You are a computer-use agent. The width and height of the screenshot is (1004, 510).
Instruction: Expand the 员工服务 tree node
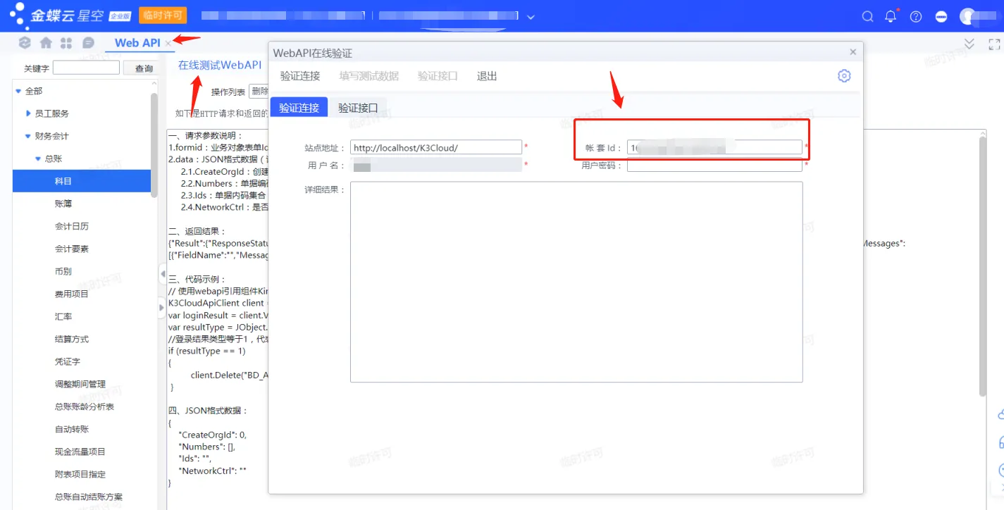[x=28, y=113]
